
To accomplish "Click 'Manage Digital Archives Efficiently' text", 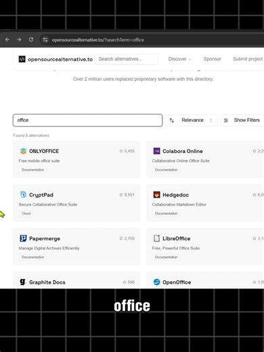I will [49, 248].
